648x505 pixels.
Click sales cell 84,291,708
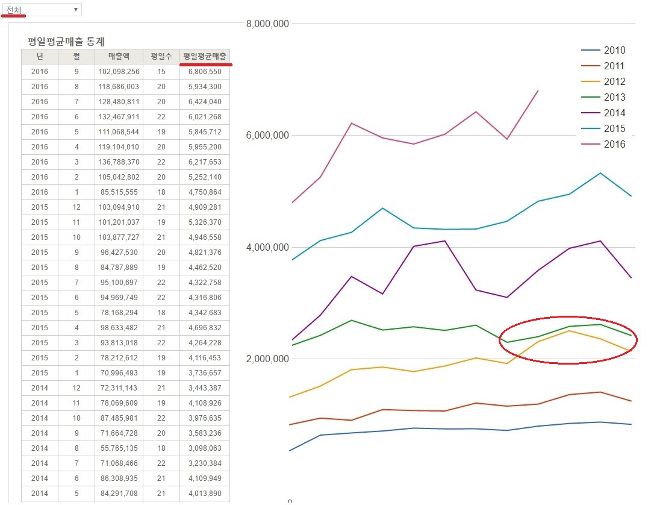[x=119, y=494]
